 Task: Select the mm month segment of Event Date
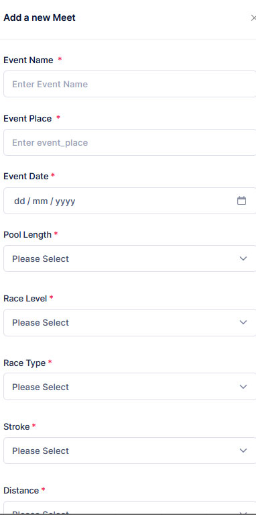click(40, 201)
